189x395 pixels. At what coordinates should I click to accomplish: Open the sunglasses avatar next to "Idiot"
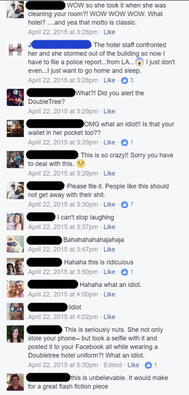15,311
